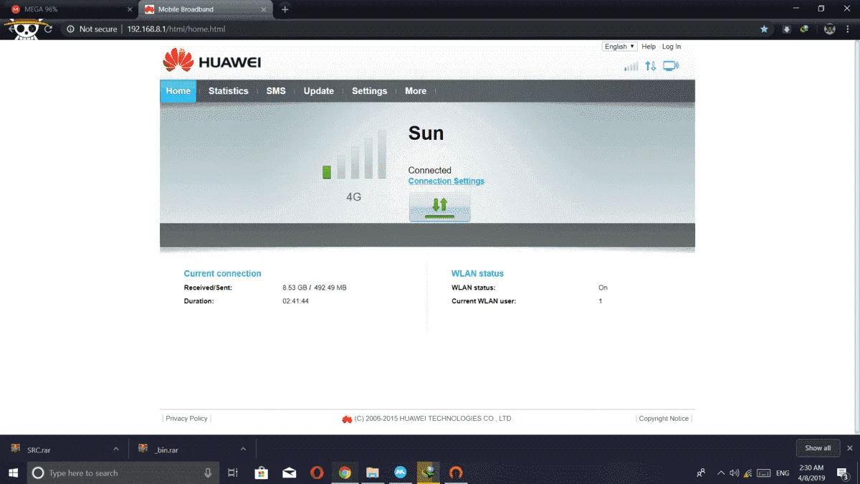Click the Help link

(x=649, y=47)
